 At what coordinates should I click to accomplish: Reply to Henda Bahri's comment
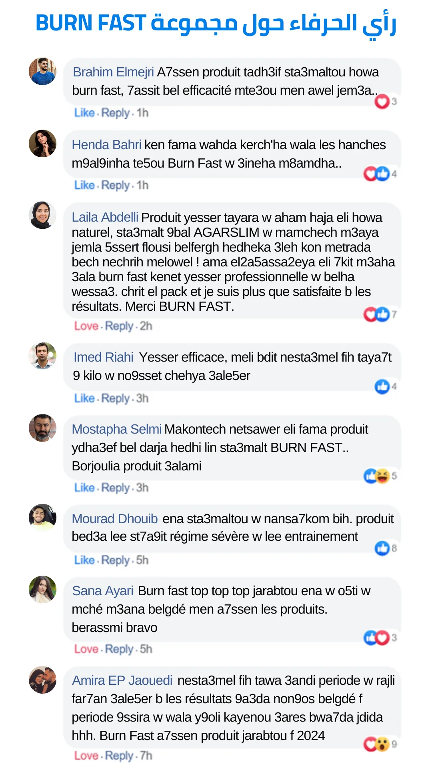[116, 185]
